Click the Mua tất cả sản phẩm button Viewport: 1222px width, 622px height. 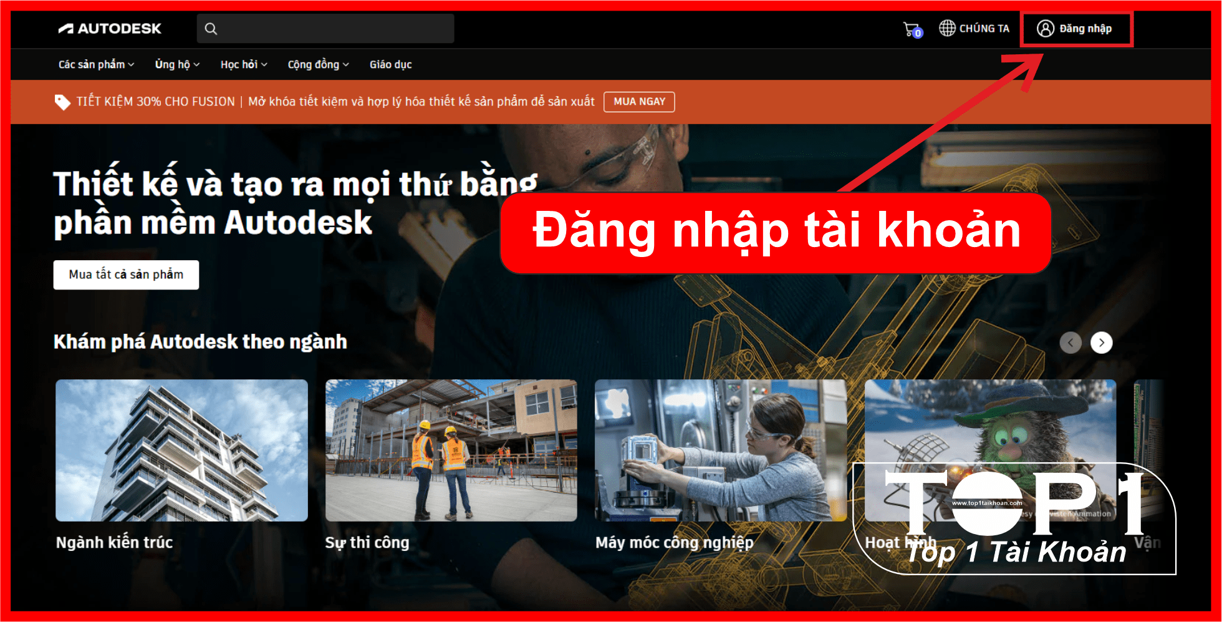(x=126, y=275)
